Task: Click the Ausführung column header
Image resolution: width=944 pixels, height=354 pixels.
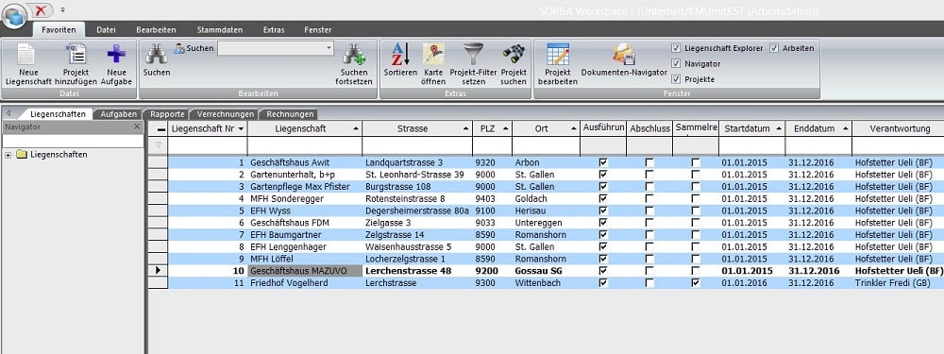Action: pos(603,128)
